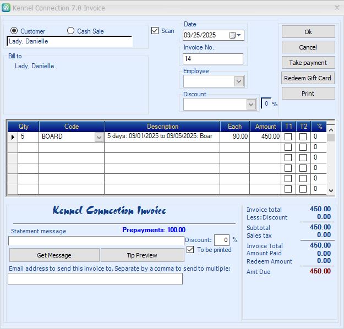
Task: Check T1 box on the second grid row
Action: coord(288,147)
